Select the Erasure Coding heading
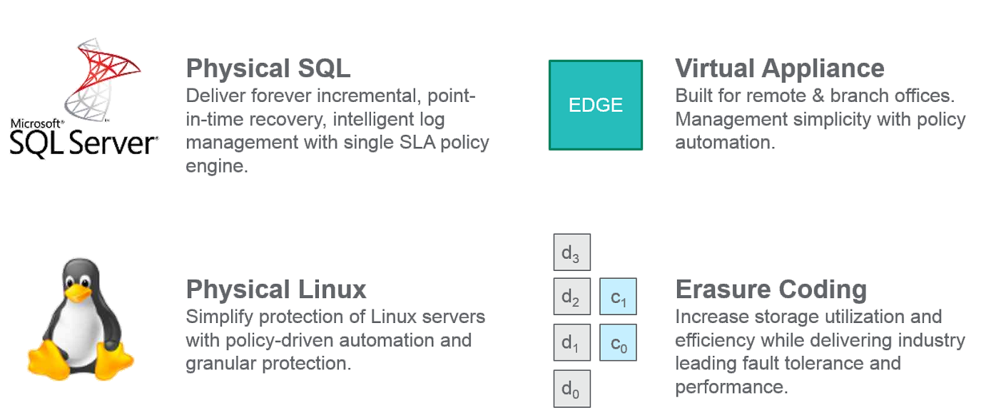 [x=771, y=290]
